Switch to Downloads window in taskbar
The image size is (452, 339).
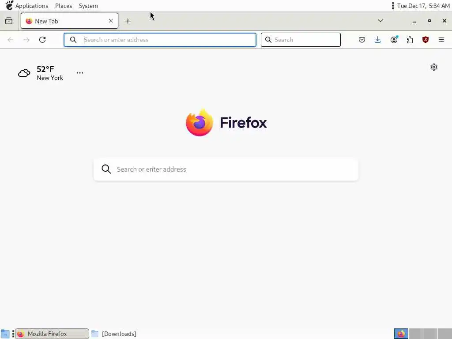(114, 334)
